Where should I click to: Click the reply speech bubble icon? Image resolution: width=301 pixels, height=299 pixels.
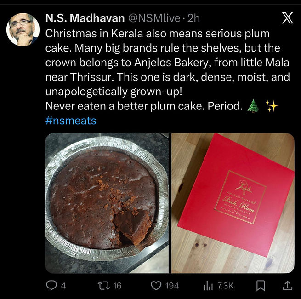coord(51,286)
